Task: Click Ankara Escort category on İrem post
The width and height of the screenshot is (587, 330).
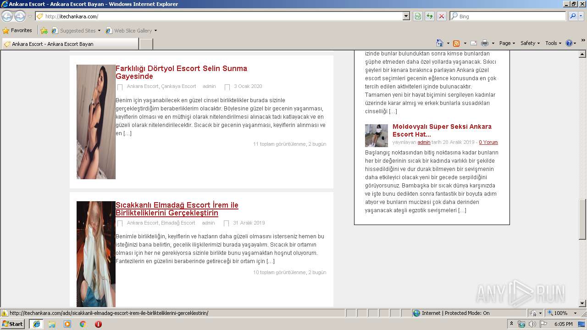Action: click(x=143, y=223)
